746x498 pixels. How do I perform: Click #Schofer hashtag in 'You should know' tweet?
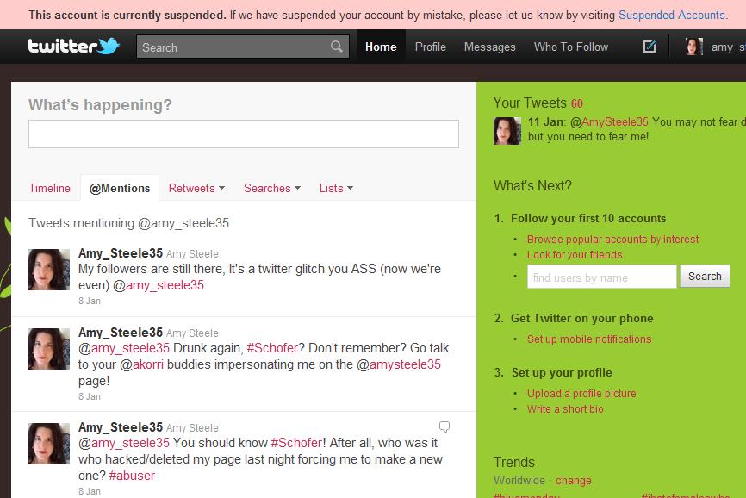(296, 443)
